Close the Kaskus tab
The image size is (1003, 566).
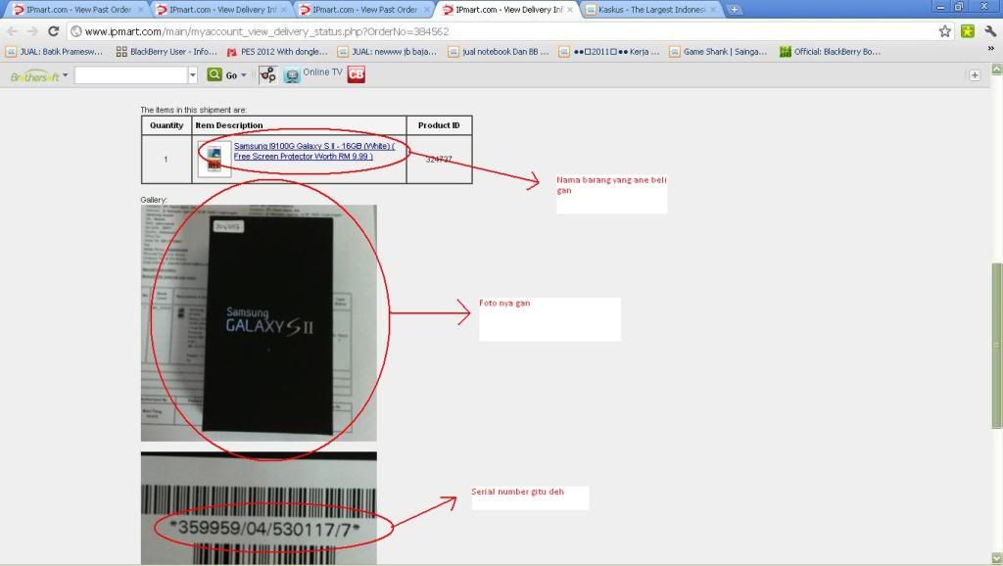713,10
